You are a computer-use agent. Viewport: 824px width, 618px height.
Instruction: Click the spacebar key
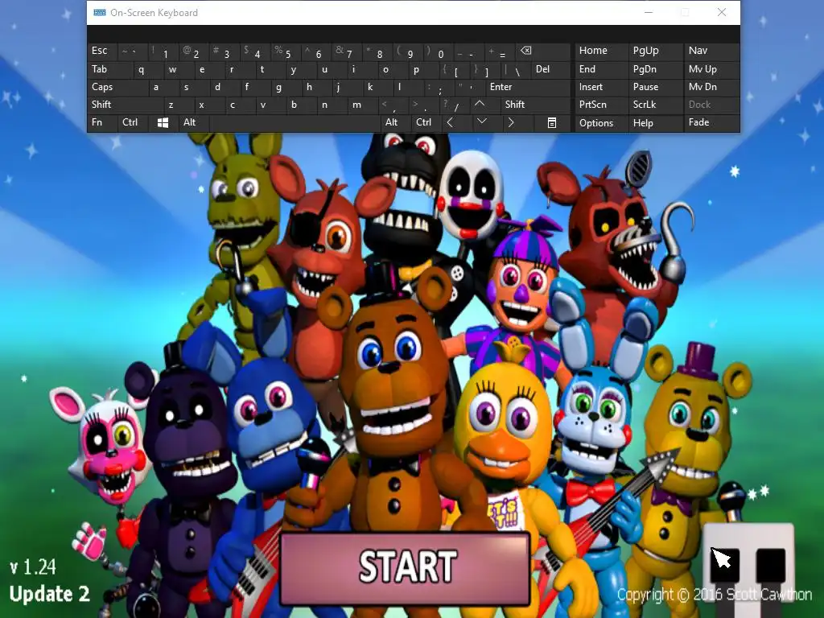(295, 122)
